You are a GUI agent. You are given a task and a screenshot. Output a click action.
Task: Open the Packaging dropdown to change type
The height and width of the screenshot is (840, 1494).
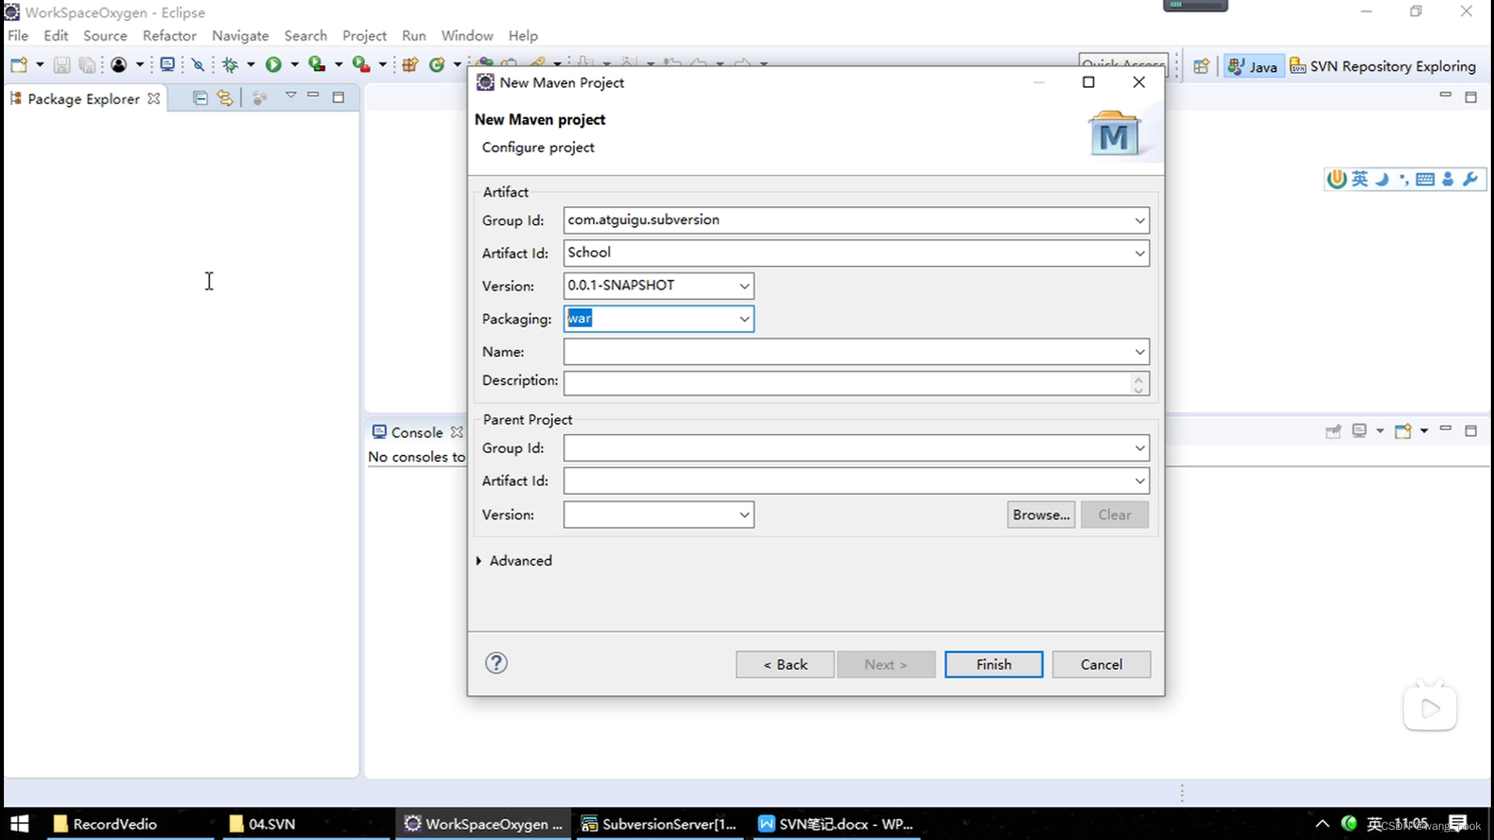point(746,318)
